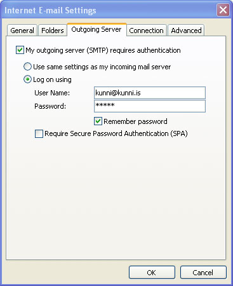The image size is (233, 286).
Task: Enable Require Secure Password Authentication checkbox
Action: coord(39,133)
